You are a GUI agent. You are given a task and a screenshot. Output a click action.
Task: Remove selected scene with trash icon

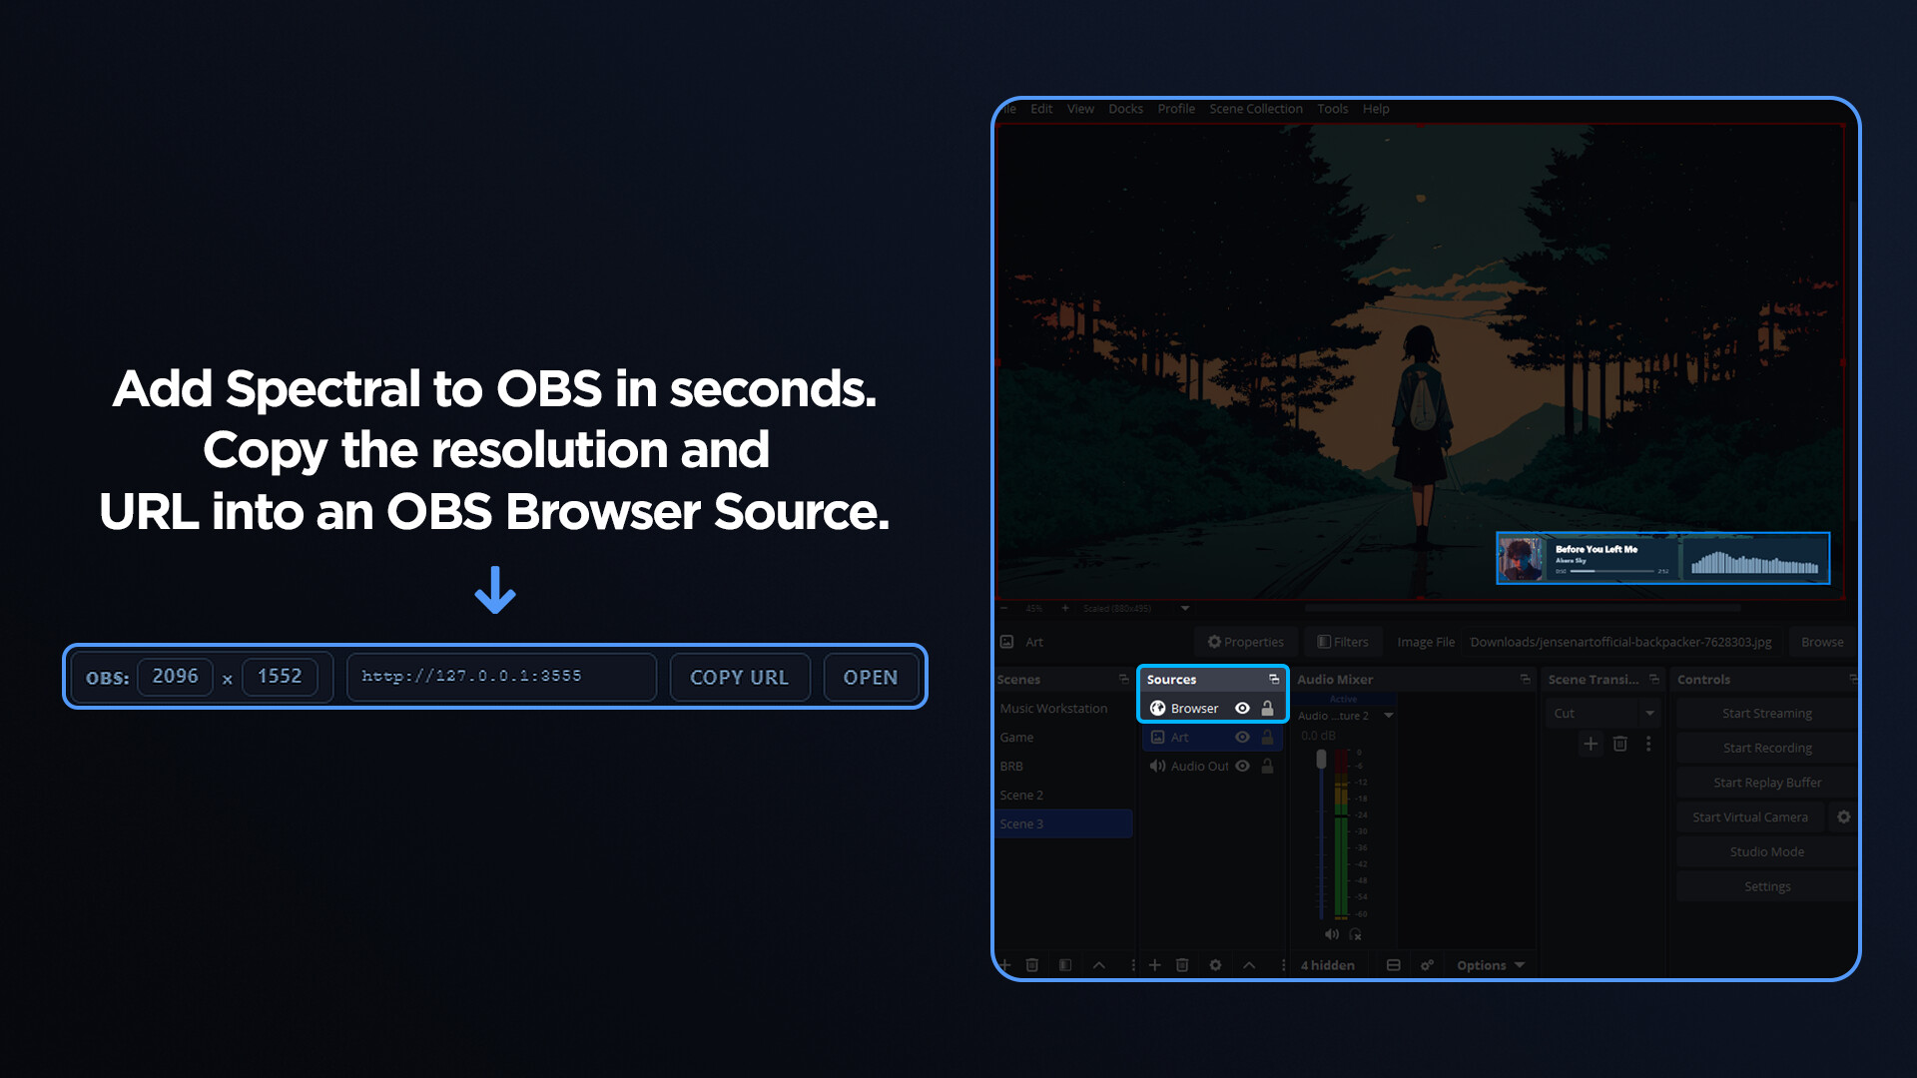click(x=1032, y=965)
